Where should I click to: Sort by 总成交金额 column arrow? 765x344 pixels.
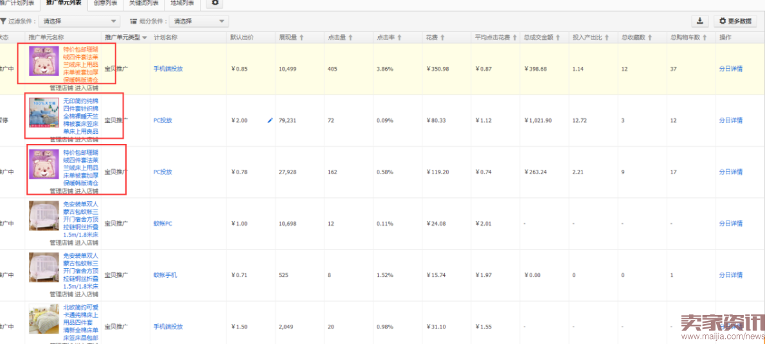point(557,37)
